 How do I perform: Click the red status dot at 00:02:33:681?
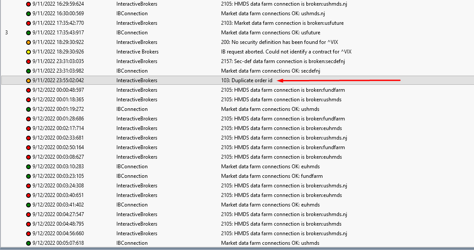click(28, 138)
